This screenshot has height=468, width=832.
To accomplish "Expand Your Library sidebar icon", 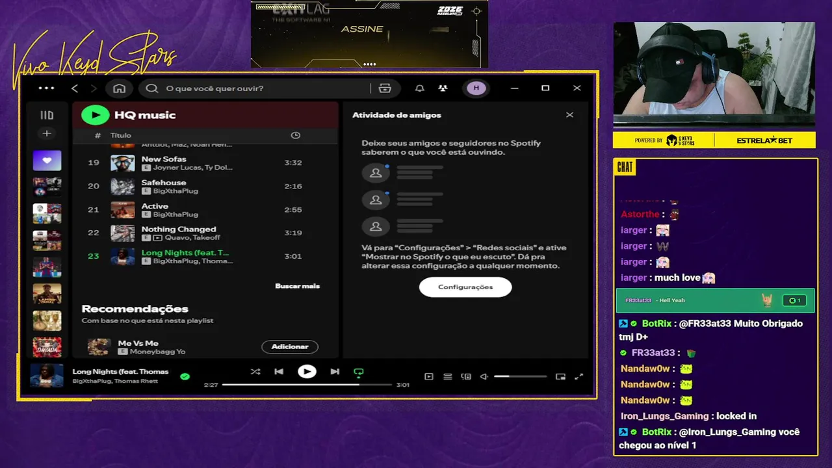I will point(47,115).
